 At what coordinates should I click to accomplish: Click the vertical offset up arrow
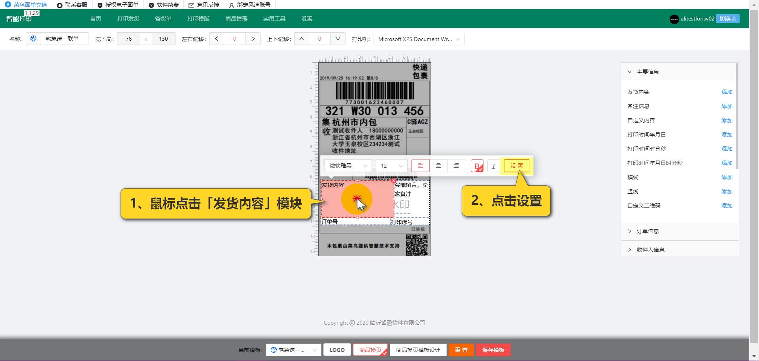click(302, 39)
